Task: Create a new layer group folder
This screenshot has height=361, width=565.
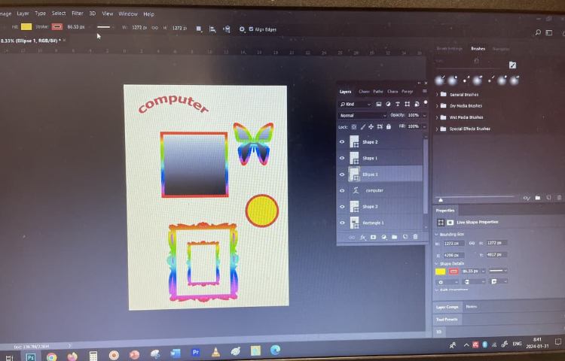Action: pyautogui.click(x=394, y=237)
